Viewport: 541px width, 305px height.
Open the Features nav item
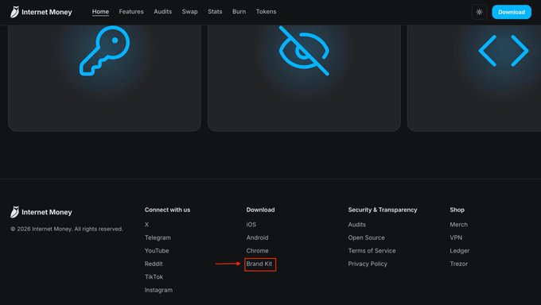[131, 12]
